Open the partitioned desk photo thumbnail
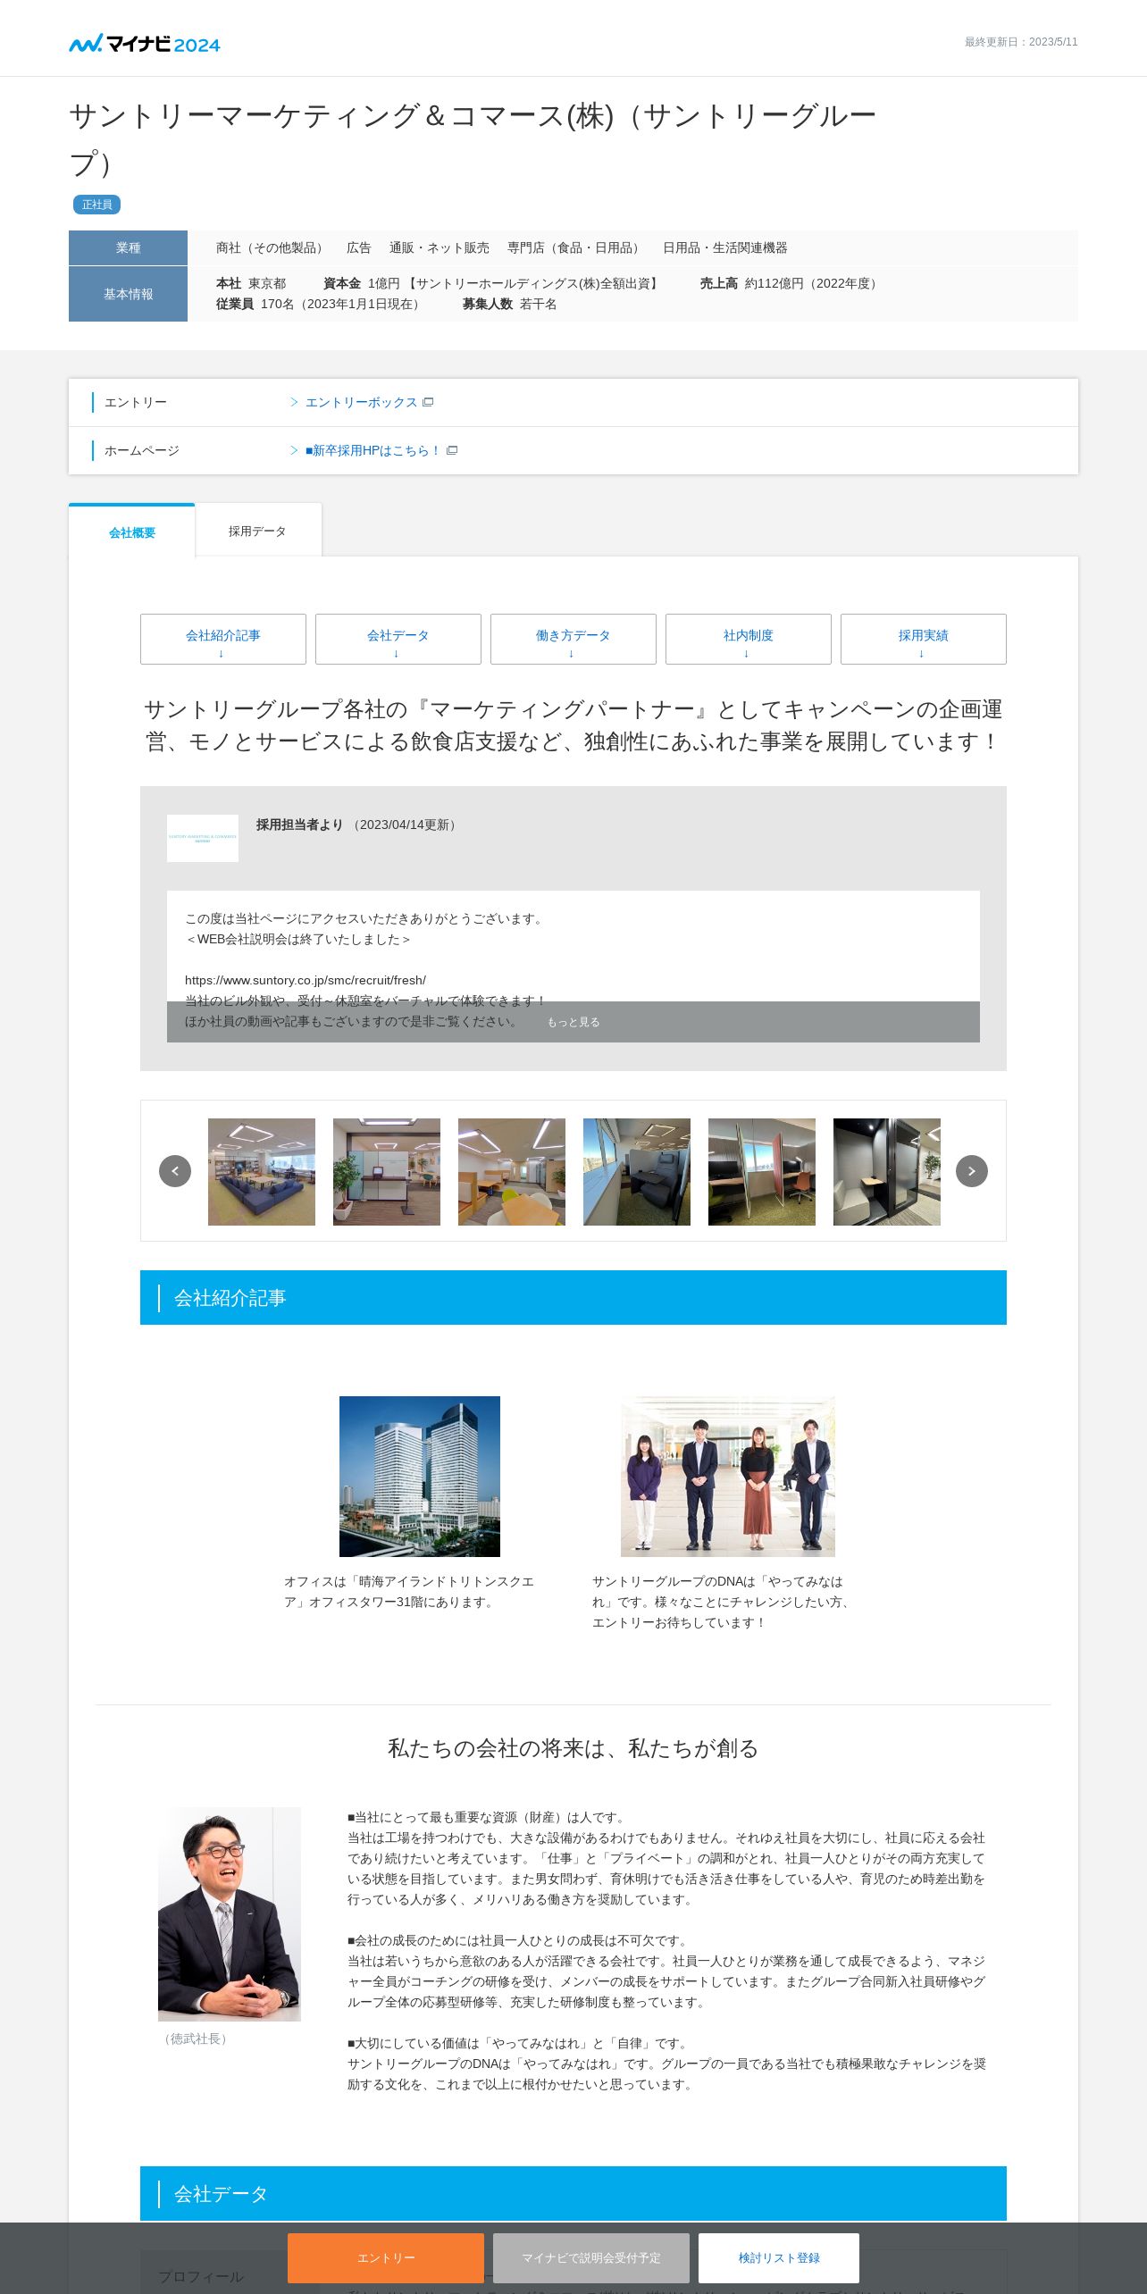 click(762, 1172)
